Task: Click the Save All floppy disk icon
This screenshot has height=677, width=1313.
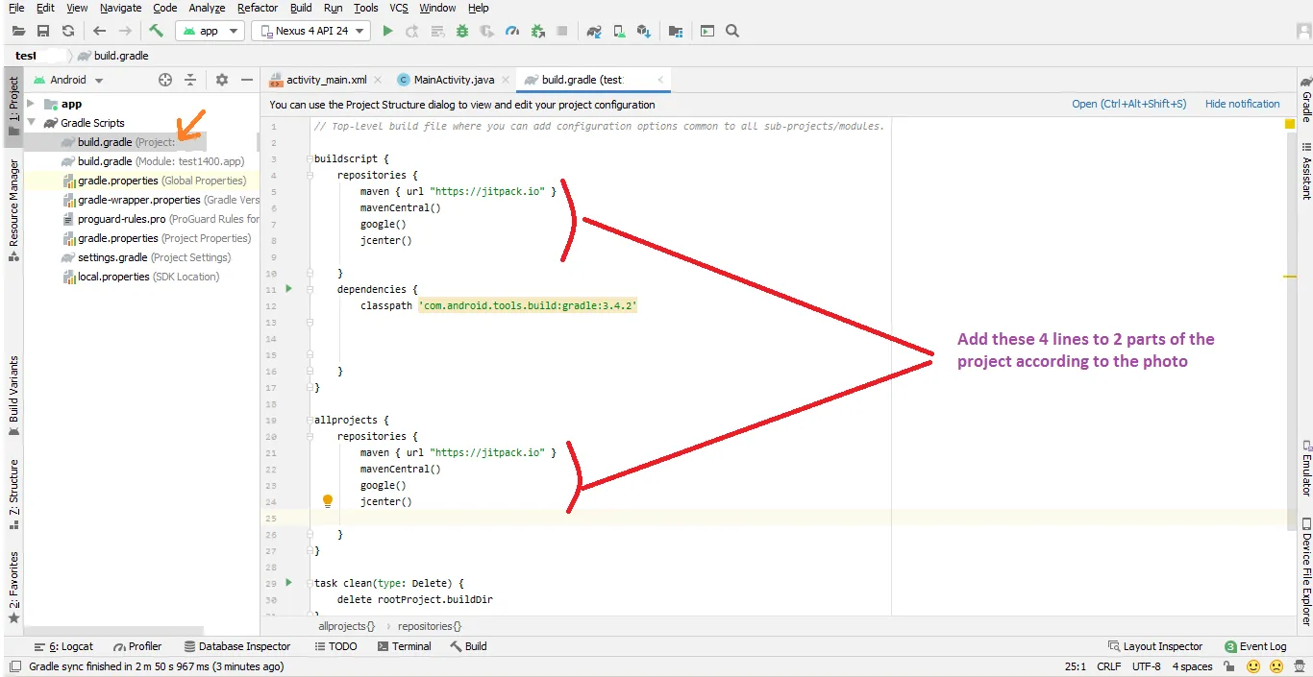Action: coord(42,31)
